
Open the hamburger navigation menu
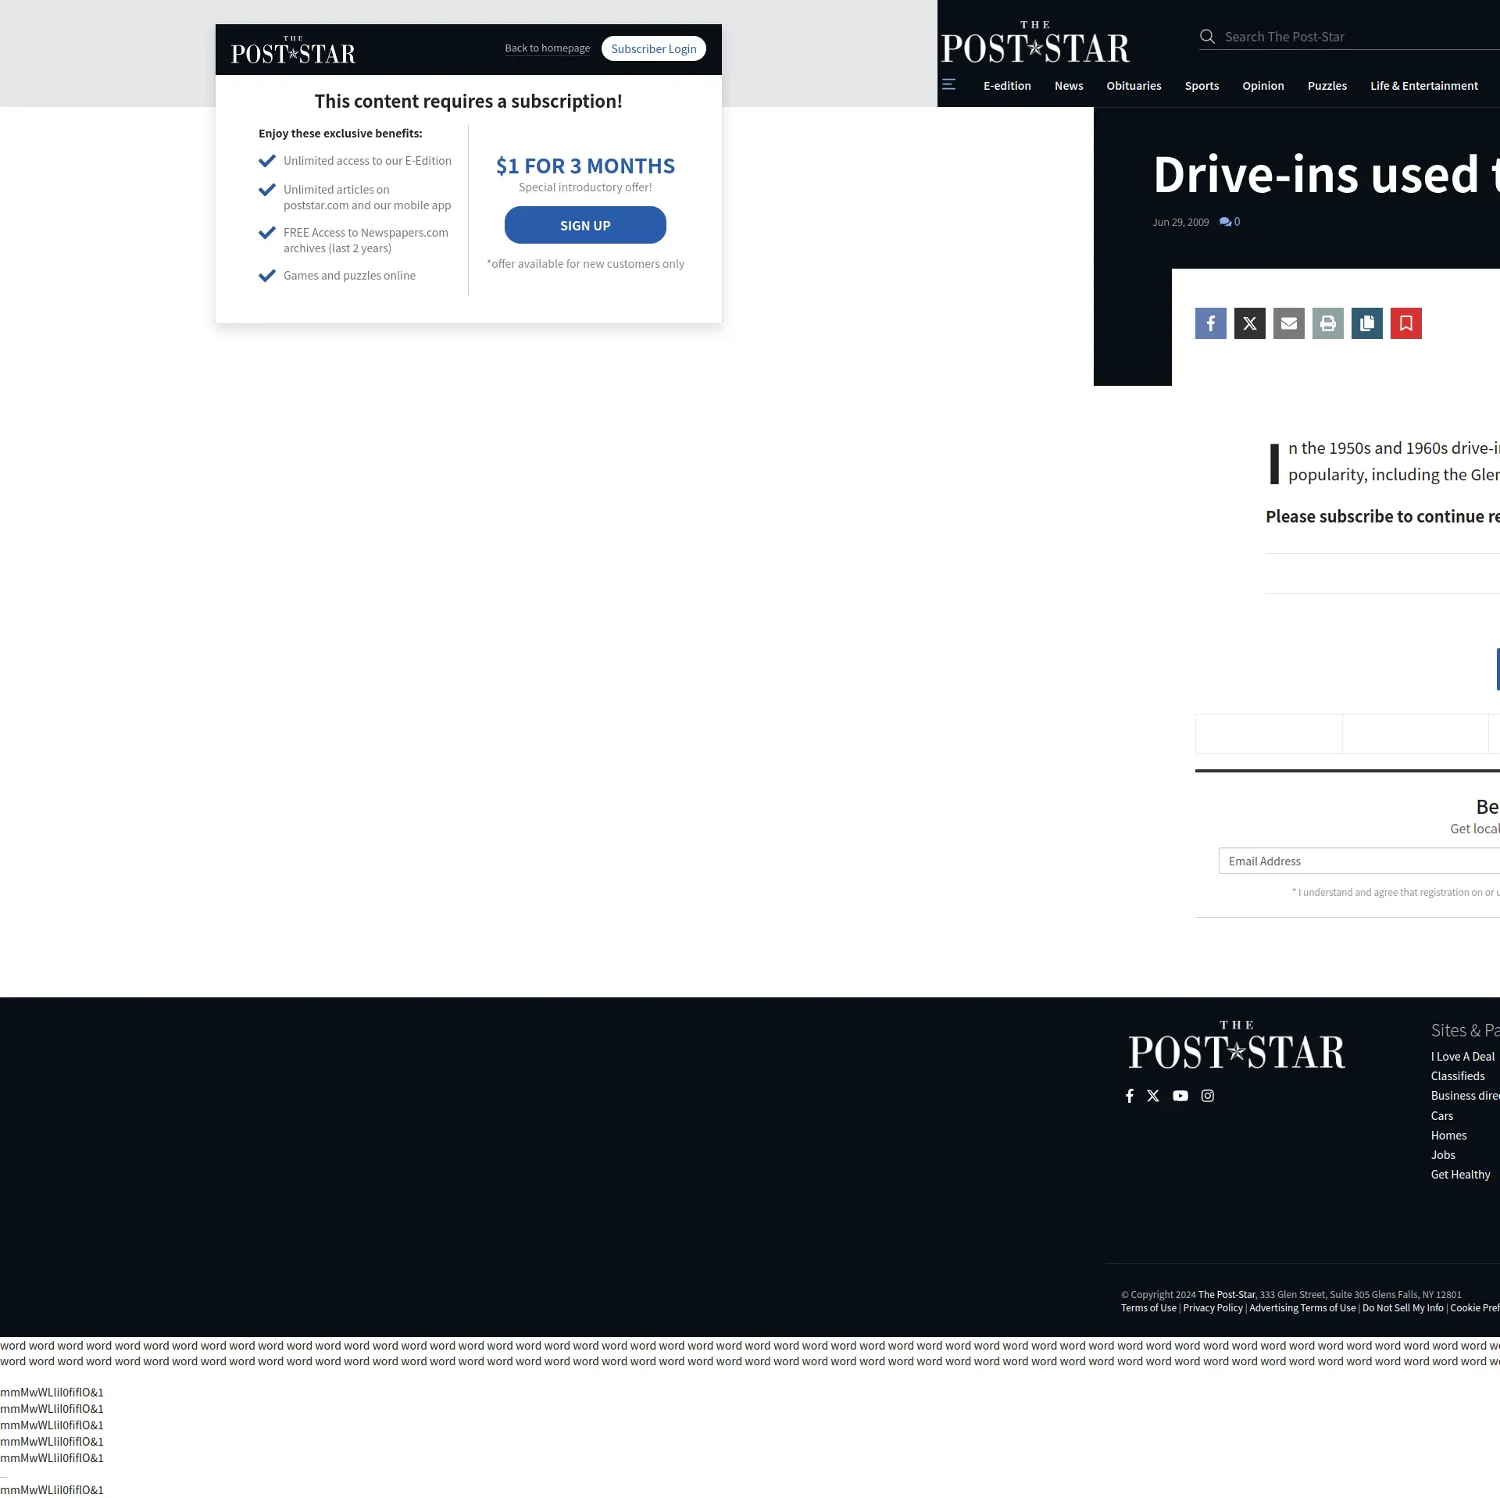pos(948,84)
